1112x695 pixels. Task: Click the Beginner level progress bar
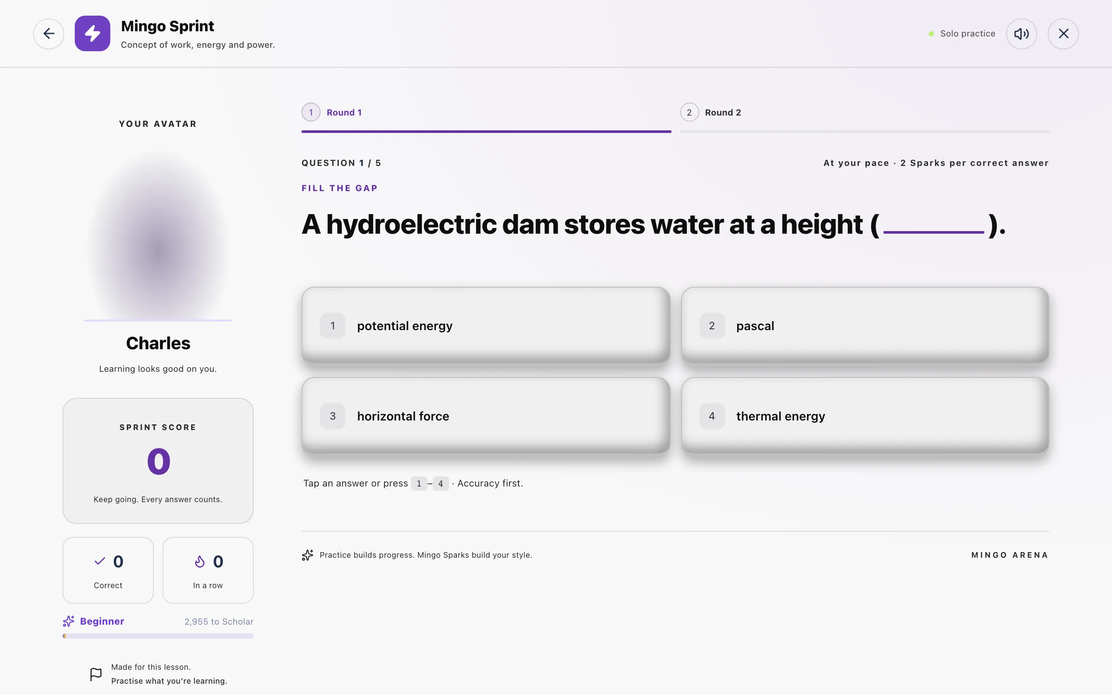coord(158,635)
